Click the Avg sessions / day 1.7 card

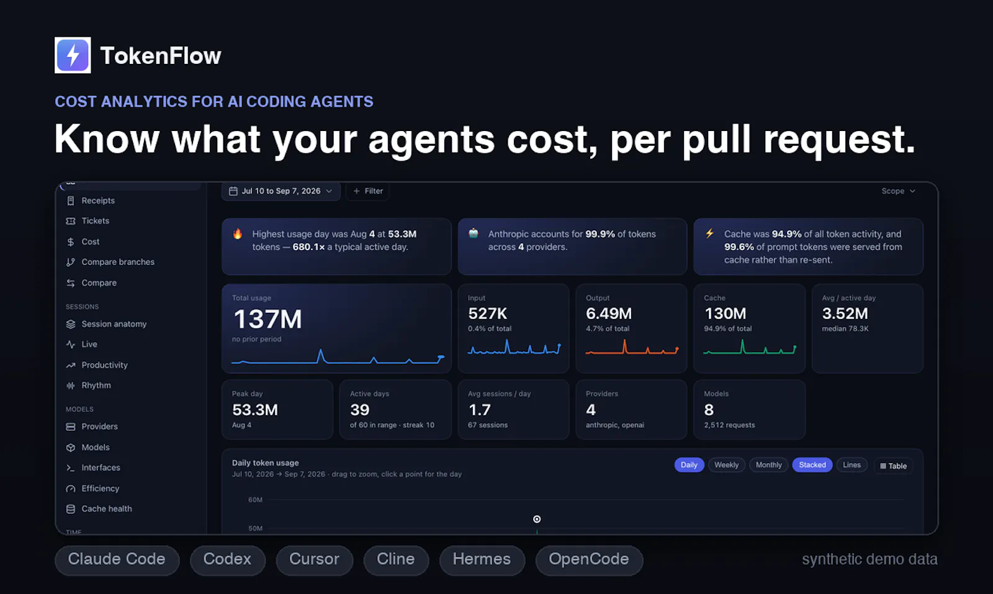pyautogui.click(x=513, y=410)
